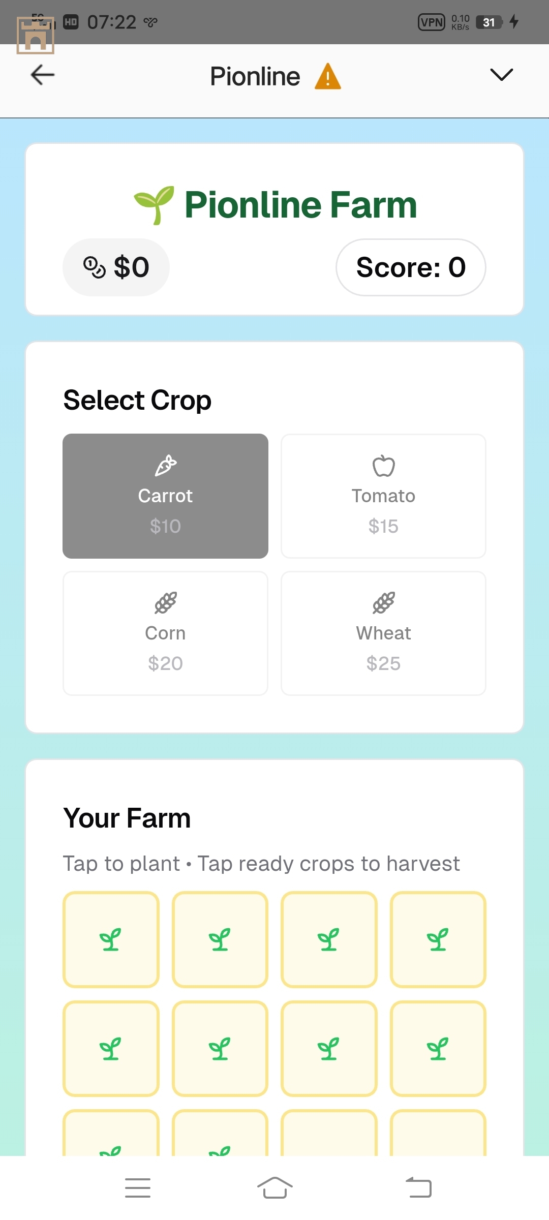Select the Tomato crop for $15
The width and height of the screenshot is (549, 1220).
coord(383,496)
